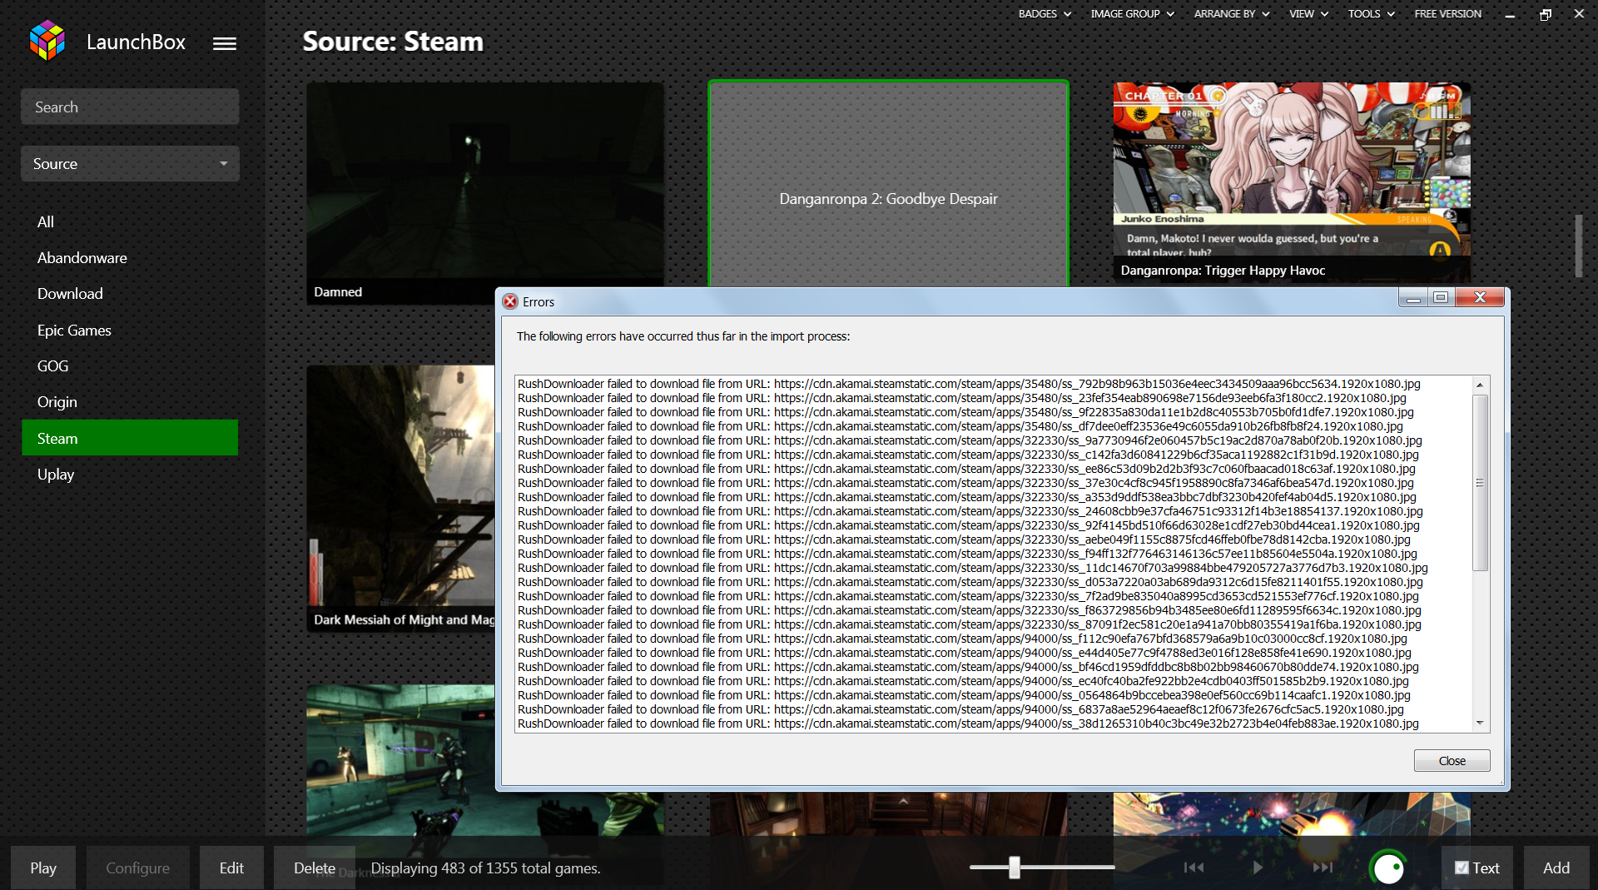
Task: Click 'Displaying 483 of 1355 total games' text
Action: pos(485,868)
